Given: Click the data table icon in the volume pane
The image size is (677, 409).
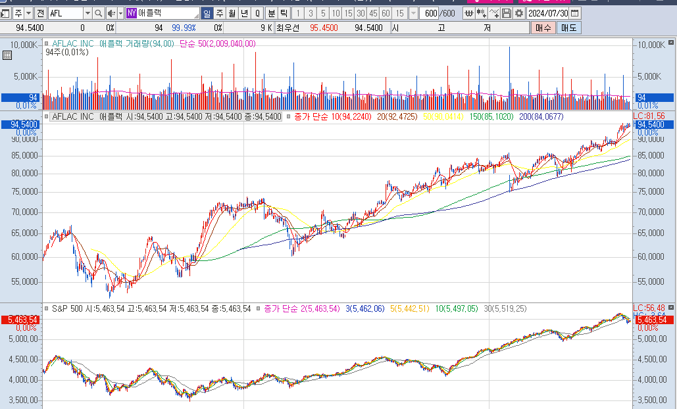Looking at the screenshot, I should [x=7, y=55].
